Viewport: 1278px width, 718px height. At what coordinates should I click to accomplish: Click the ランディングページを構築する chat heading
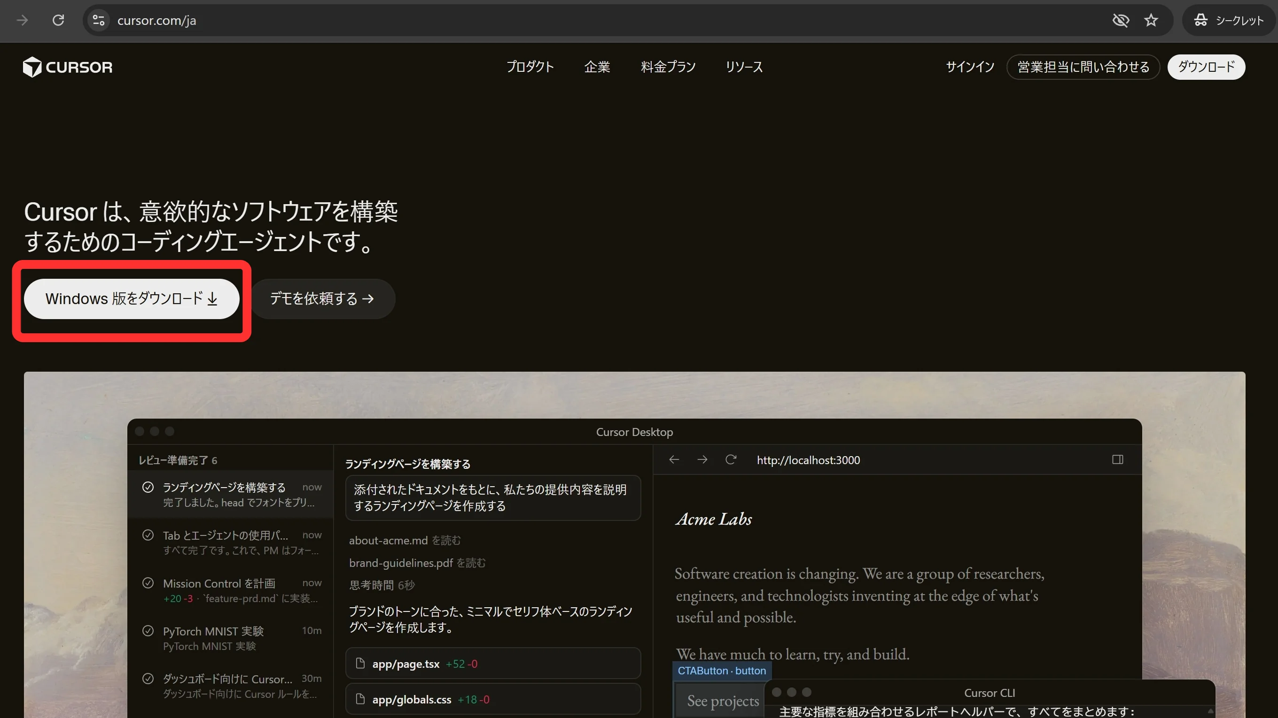[408, 464]
